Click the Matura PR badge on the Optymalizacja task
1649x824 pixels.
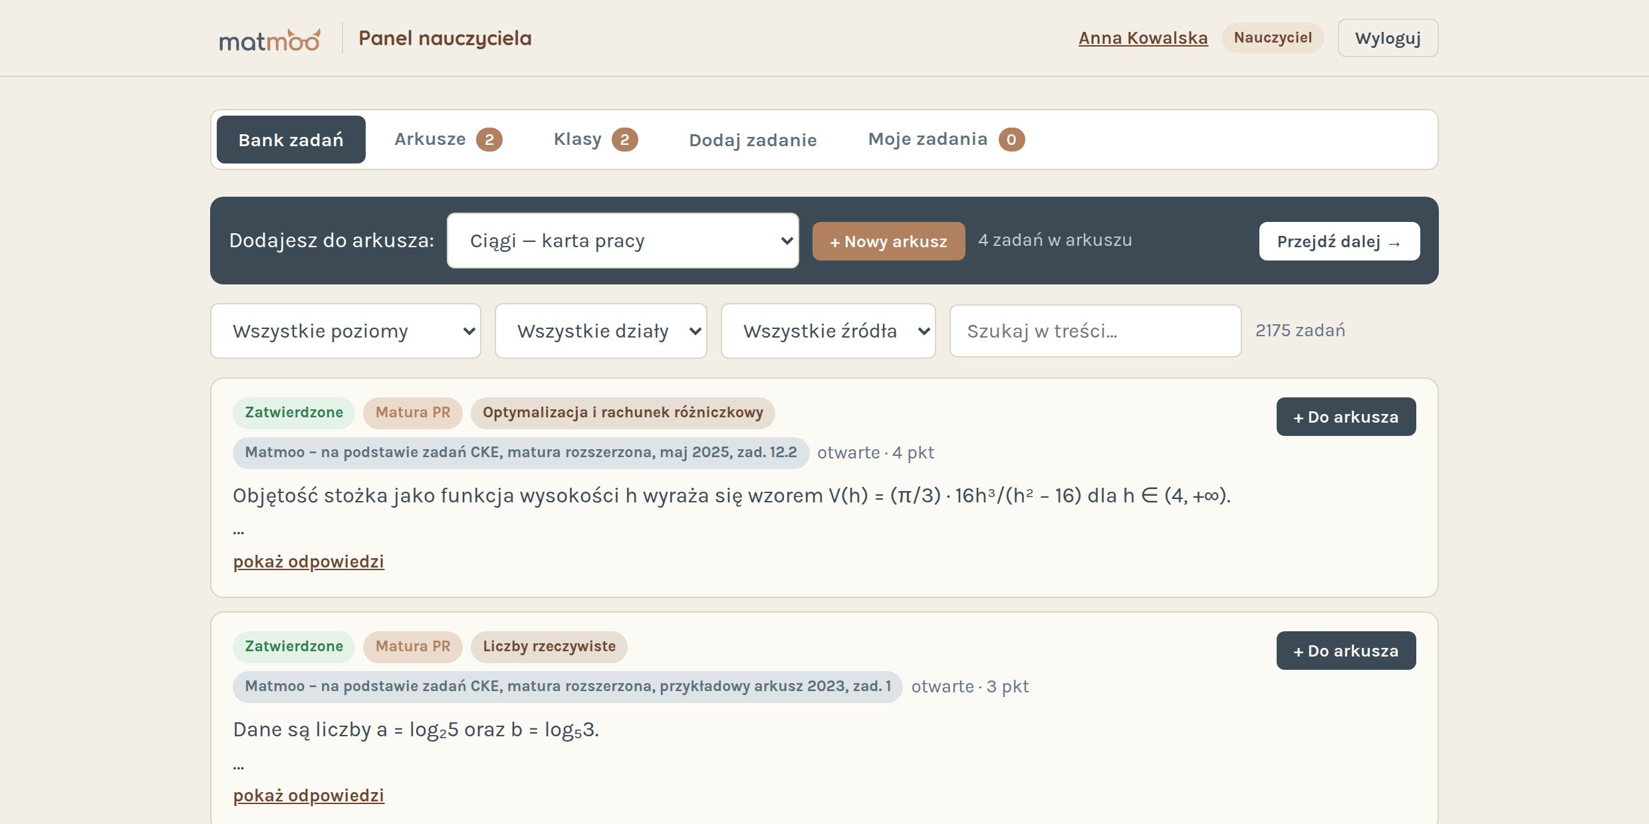click(413, 413)
